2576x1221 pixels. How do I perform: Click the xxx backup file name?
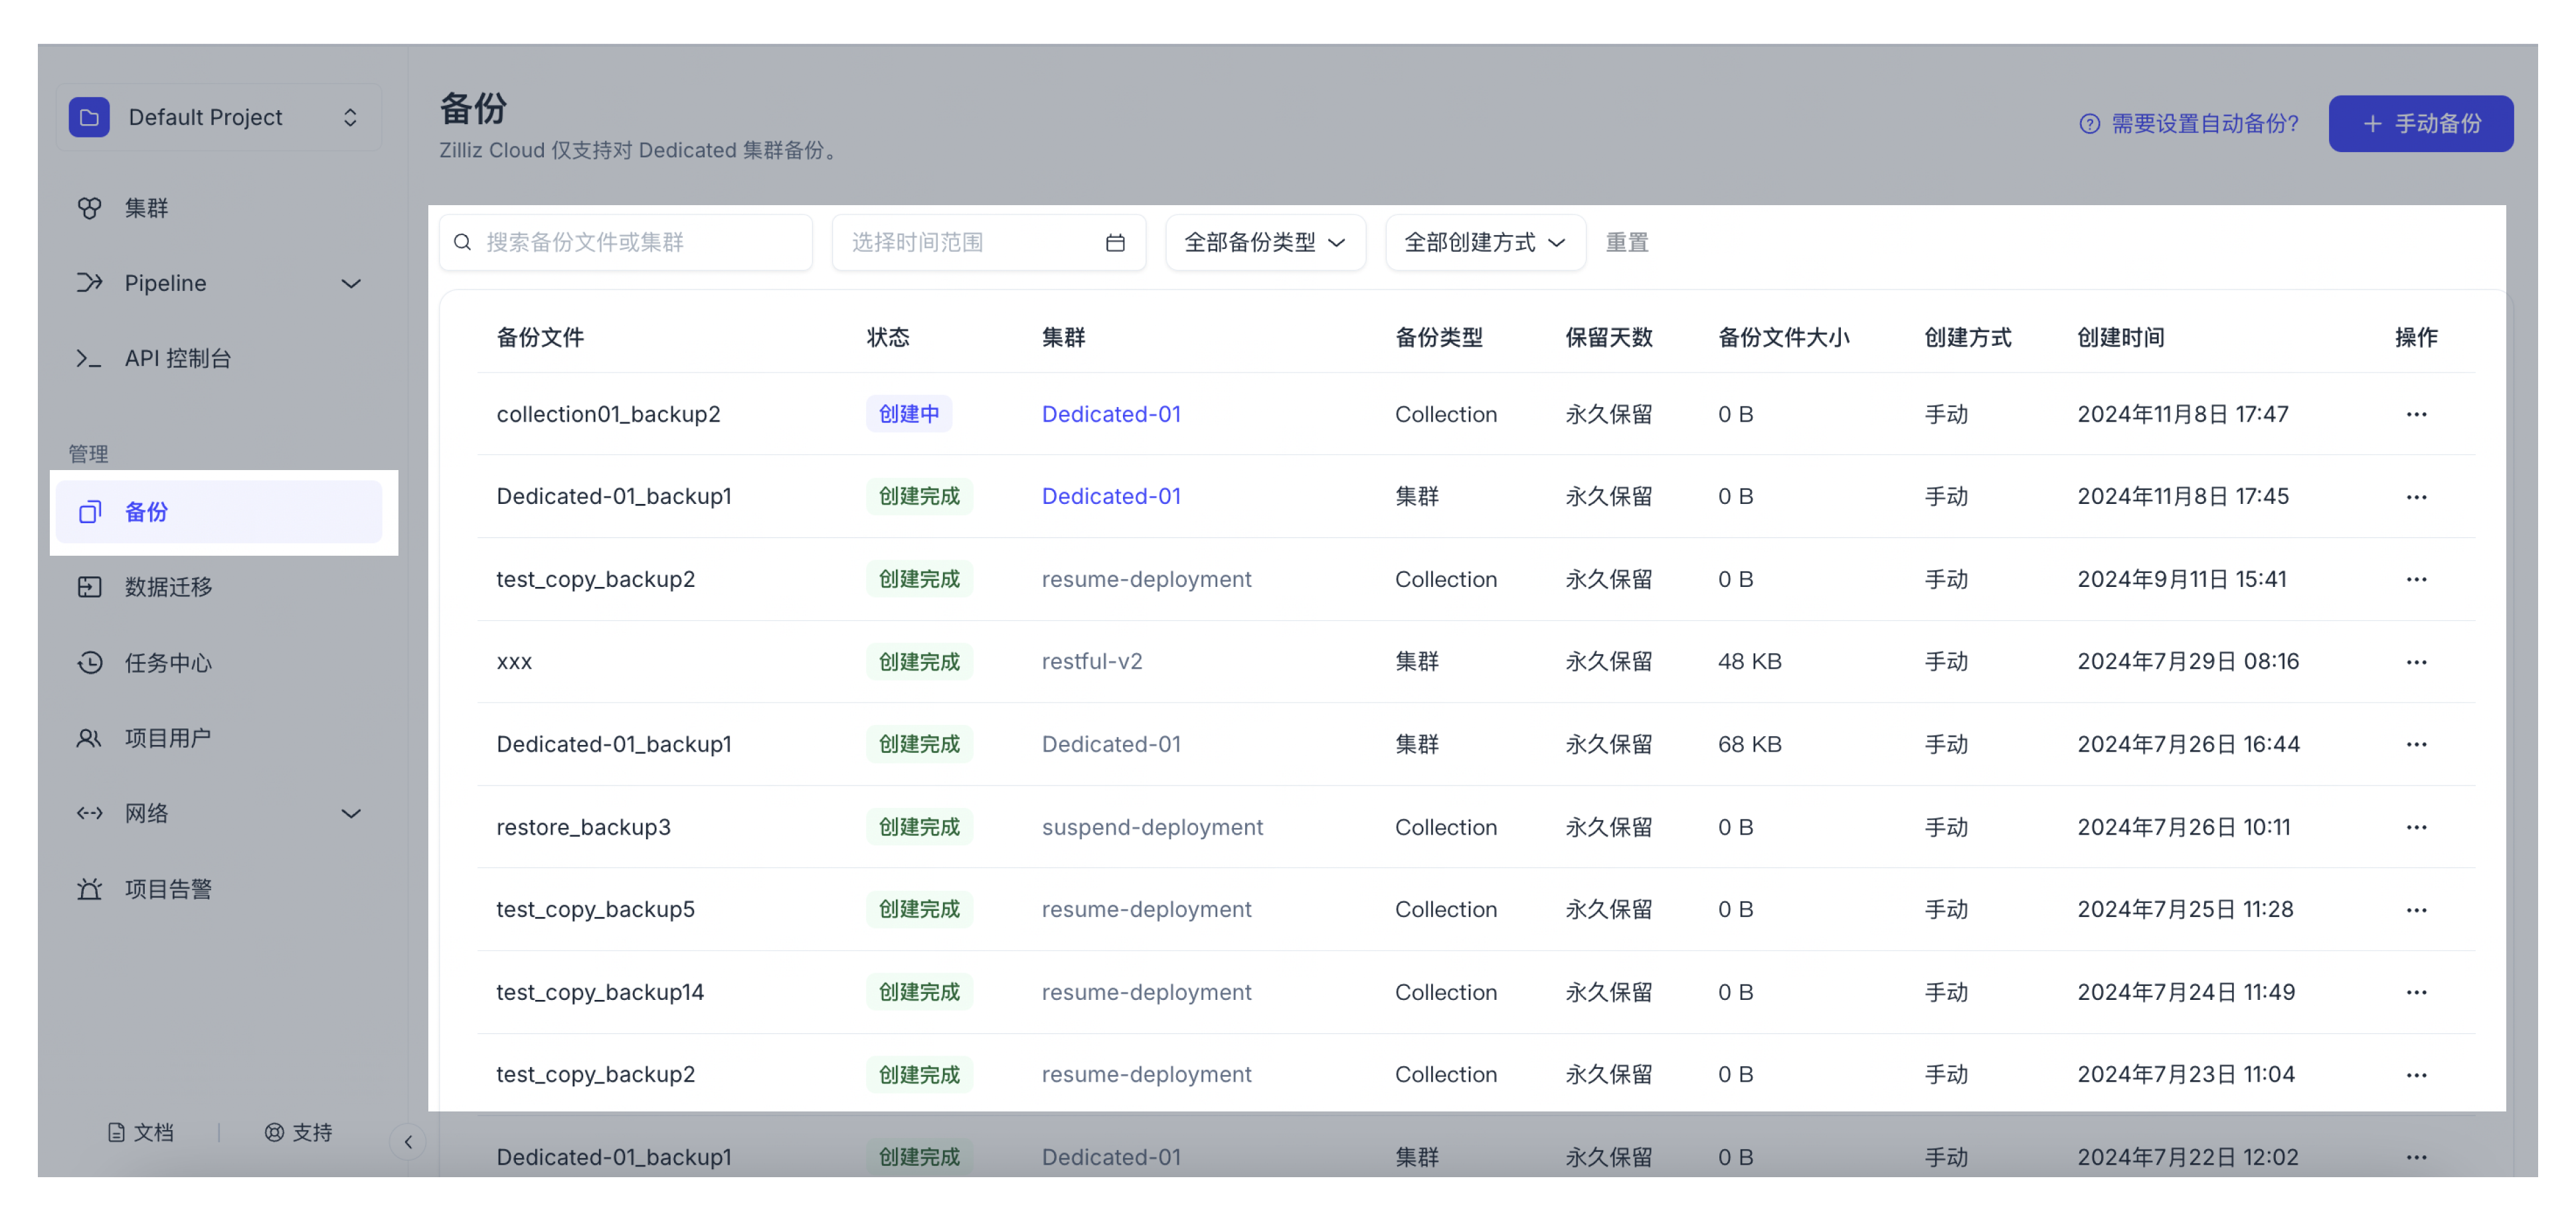(x=514, y=662)
